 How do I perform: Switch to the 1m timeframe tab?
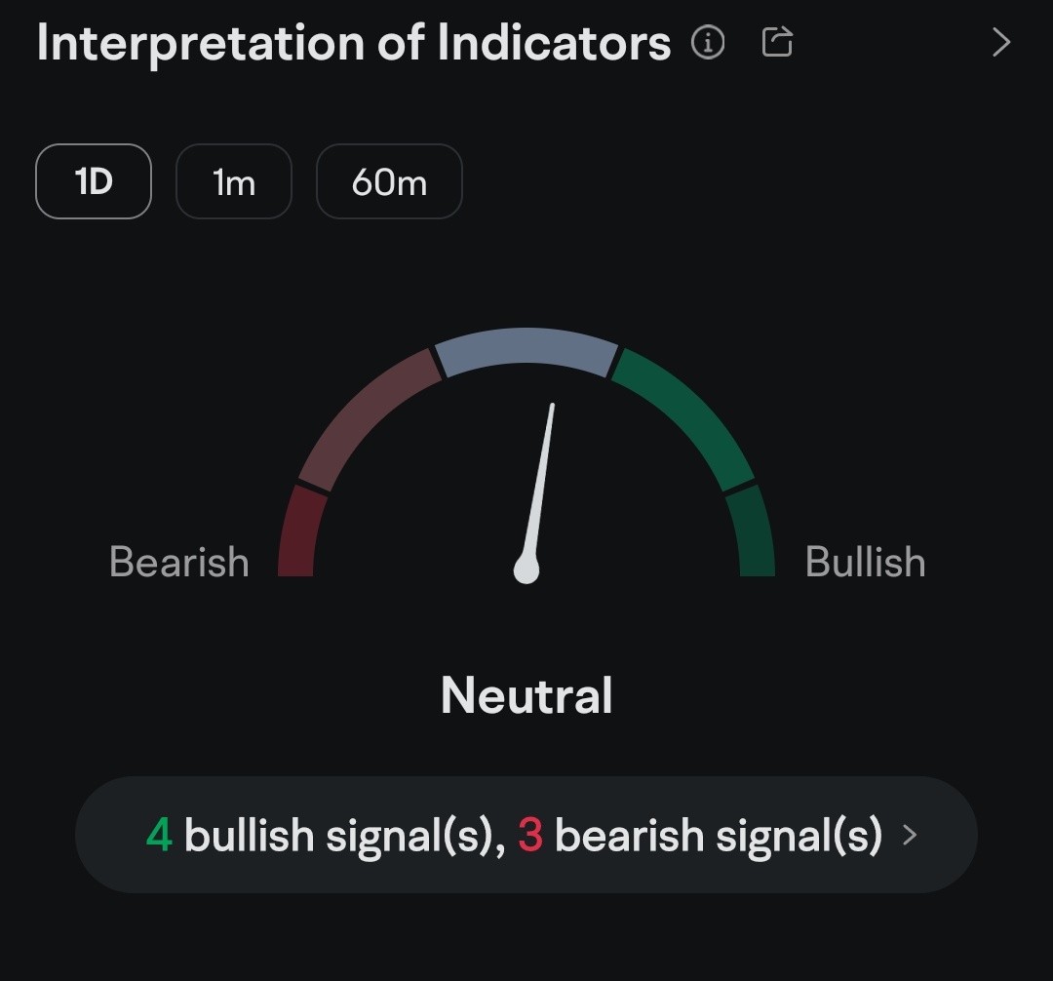(x=234, y=181)
